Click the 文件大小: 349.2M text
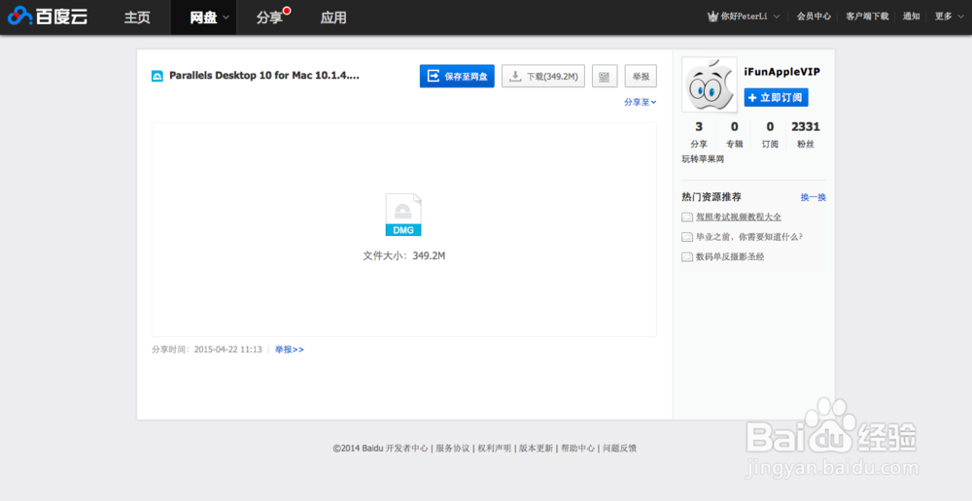This screenshot has height=501, width=972. (404, 255)
